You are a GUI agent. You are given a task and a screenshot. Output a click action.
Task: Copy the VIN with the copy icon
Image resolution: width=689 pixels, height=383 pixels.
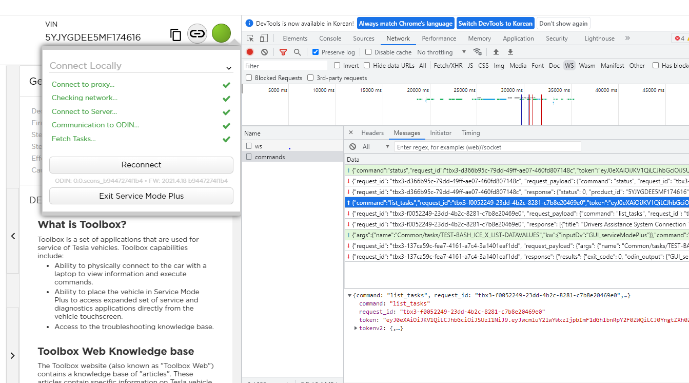175,35
